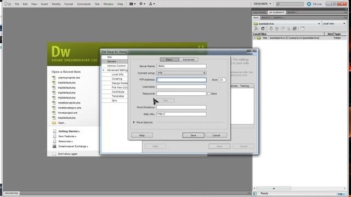Click Save in the server settings dialog
Image resolution: width=351 pixels, height=197 pixels.
click(x=194, y=135)
